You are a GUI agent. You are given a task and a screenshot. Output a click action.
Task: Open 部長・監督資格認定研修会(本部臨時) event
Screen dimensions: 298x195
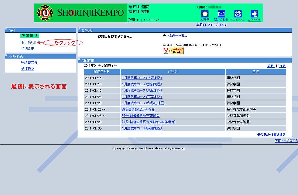tap(148, 122)
